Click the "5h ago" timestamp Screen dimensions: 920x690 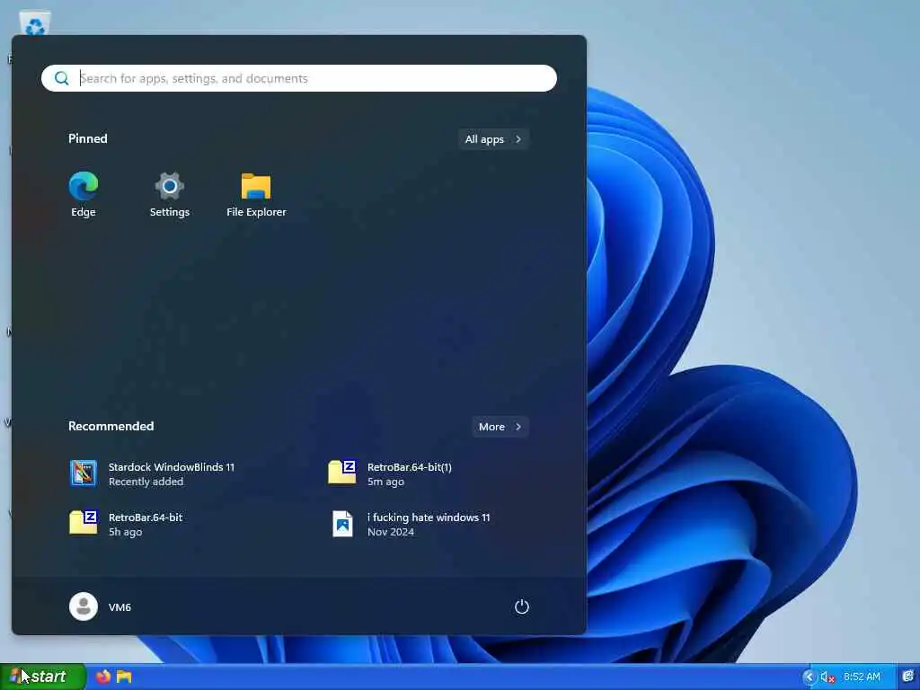pos(125,532)
